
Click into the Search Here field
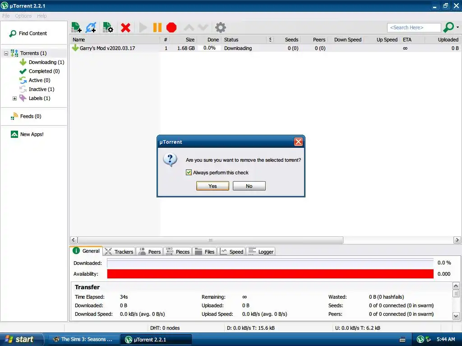click(x=414, y=27)
